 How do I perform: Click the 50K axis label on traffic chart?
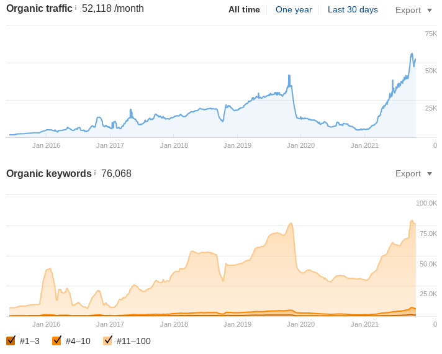(x=431, y=71)
